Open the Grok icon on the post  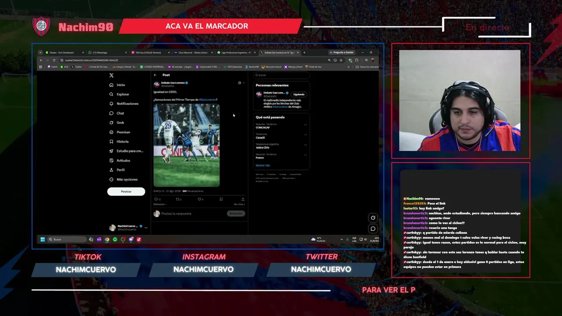tap(239, 83)
